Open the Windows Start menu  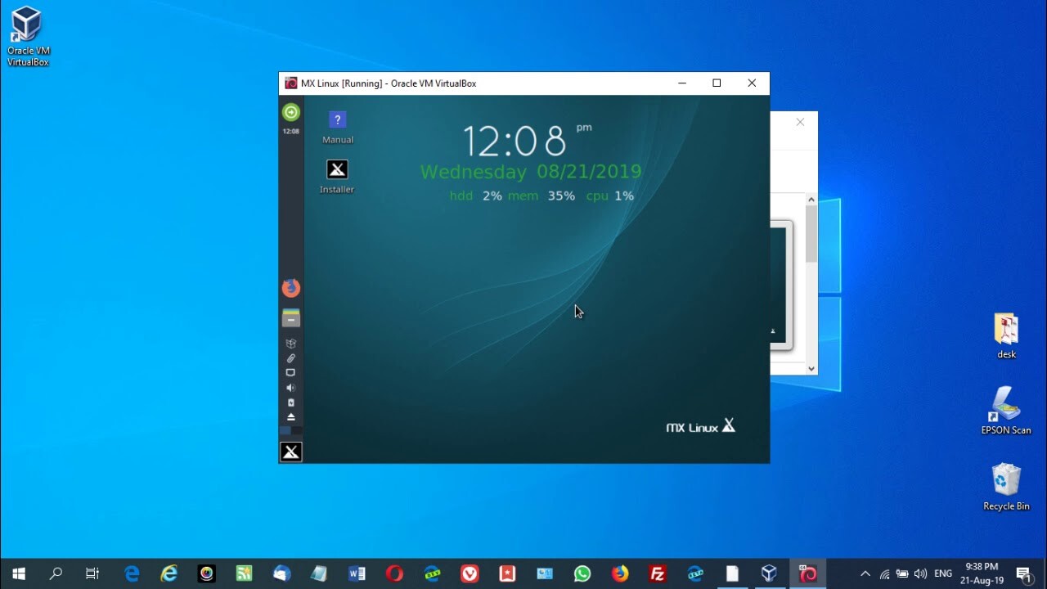pyautogui.click(x=18, y=573)
